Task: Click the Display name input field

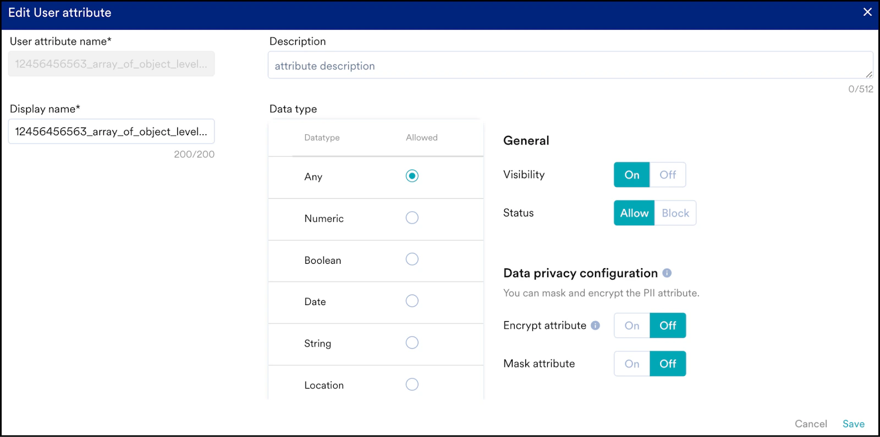Action: [111, 131]
